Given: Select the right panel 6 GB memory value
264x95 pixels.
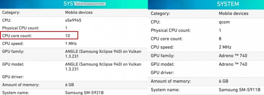Looking at the screenshot, I should pos(224,81).
